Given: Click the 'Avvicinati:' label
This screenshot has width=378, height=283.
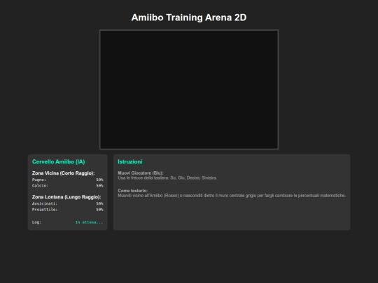Looking at the screenshot, I should pos(45,203).
